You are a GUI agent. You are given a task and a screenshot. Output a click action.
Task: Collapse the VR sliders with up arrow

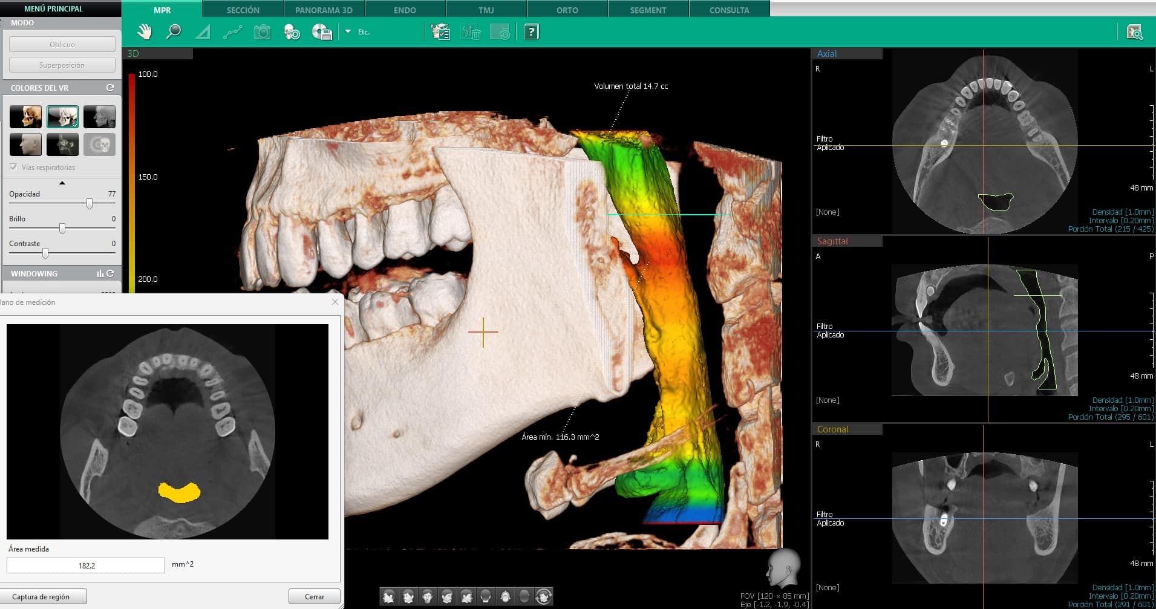tap(62, 183)
